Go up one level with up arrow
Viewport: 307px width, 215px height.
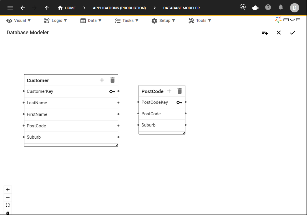click(x=47, y=8)
